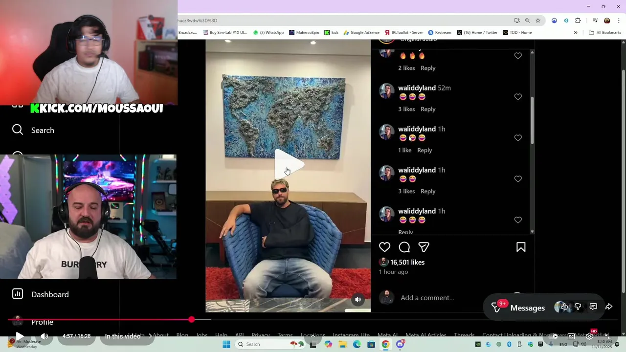The width and height of the screenshot is (626, 352).
Task: Share the Instagram post via paper plane
Action: pyautogui.click(x=424, y=247)
